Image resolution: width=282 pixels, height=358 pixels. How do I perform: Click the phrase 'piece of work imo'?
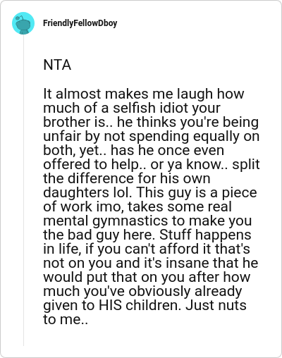(150, 199)
